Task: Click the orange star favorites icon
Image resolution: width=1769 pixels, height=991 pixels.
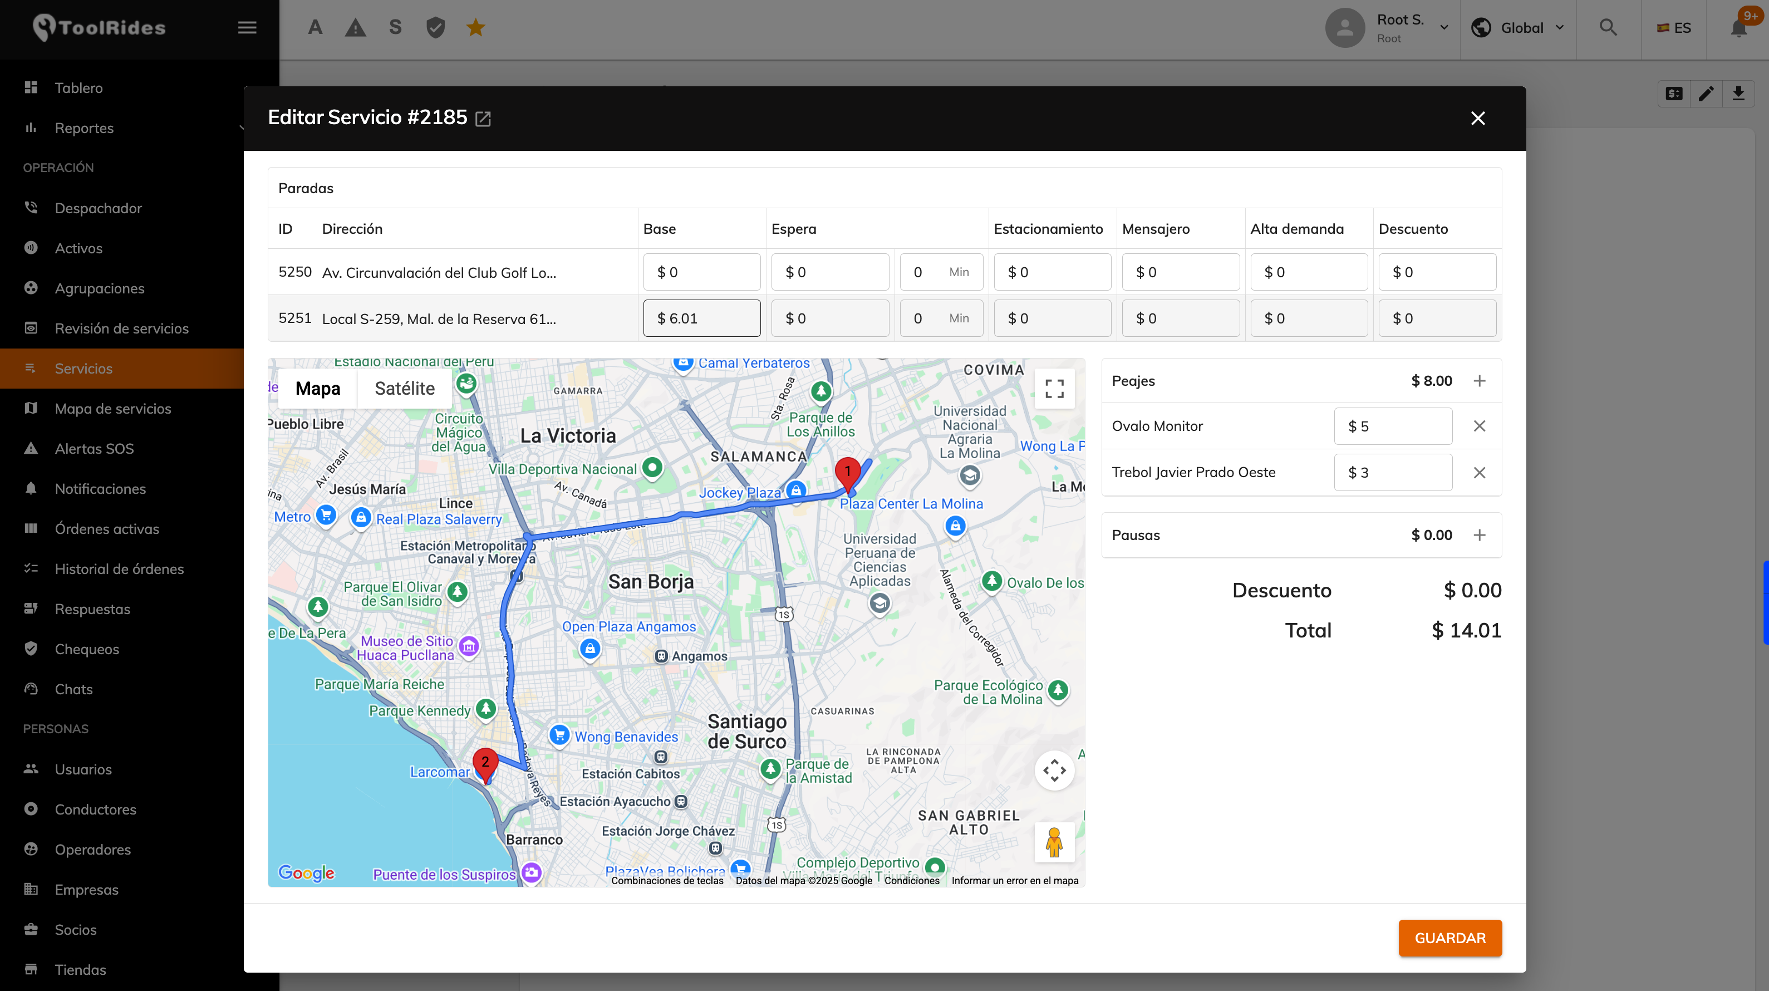Action: (475, 27)
